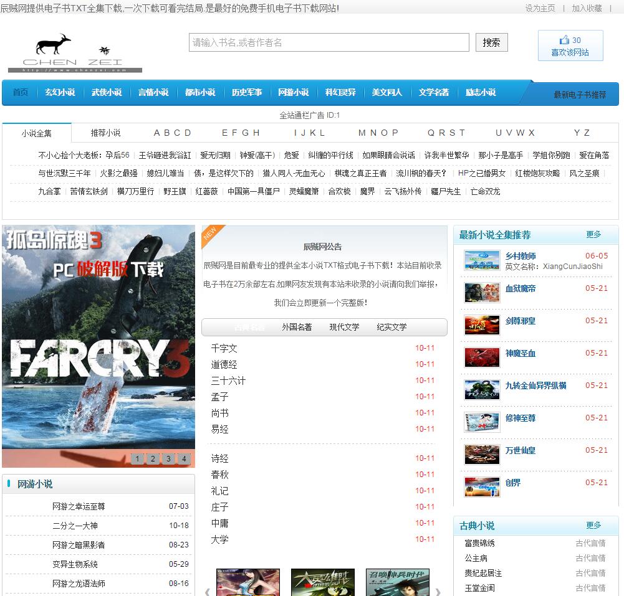Open 道德经 in classics list

224,364
